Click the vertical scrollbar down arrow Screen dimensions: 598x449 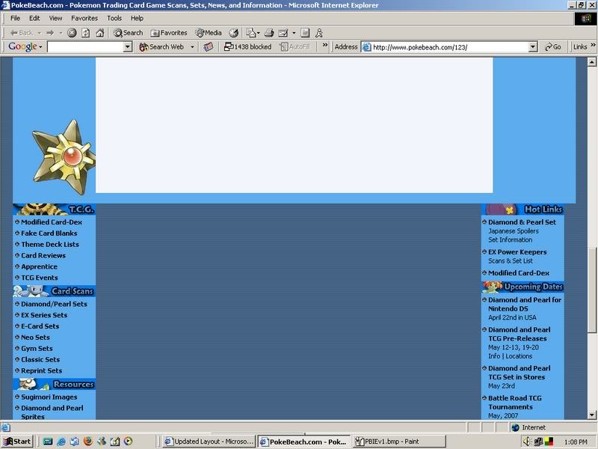591,415
